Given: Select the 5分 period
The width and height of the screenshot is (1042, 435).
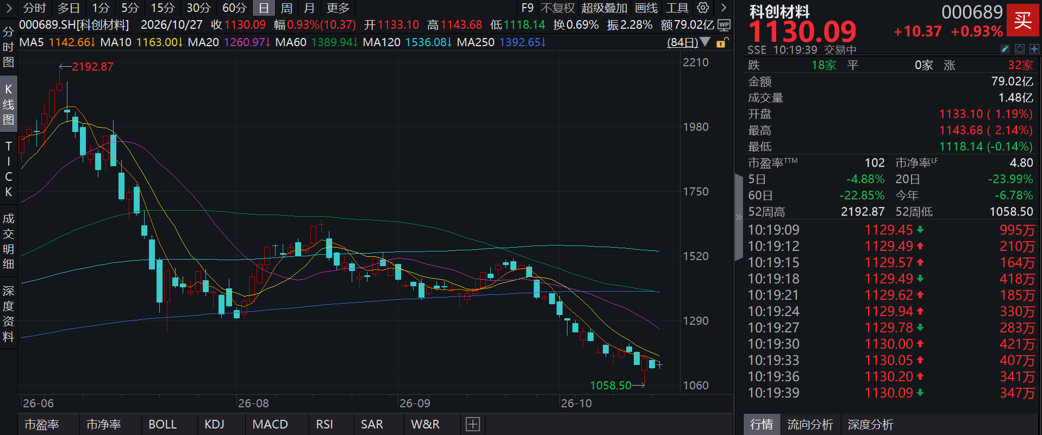Looking at the screenshot, I should tap(130, 8).
